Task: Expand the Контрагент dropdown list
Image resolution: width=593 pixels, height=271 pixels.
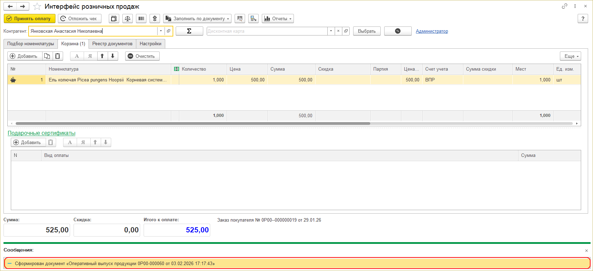Action: coord(161,31)
